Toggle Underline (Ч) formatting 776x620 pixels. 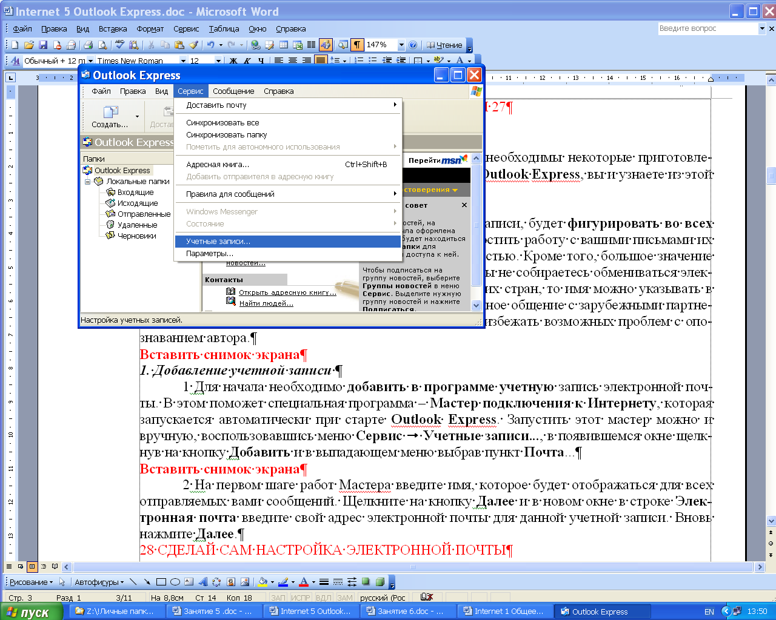click(x=261, y=61)
